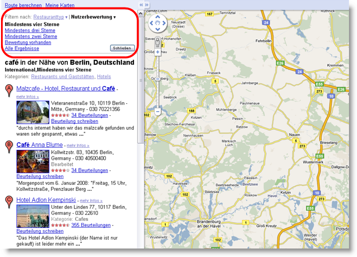
Task: Open 34 Beurteilungen for Café Anna Blume
Action: click(89, 170)
